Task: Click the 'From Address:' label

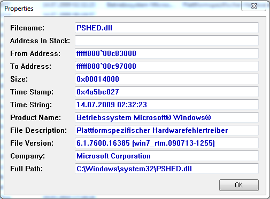Action: pos(35,53)
